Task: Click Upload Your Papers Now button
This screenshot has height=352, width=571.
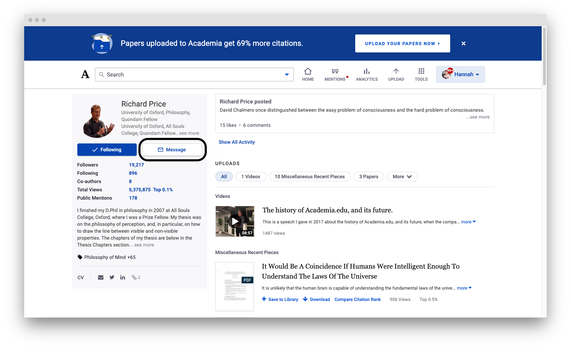Action: [x=403, y=43]
